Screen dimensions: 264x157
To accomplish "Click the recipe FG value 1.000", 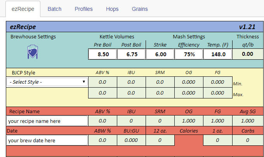I will (218, 121).
